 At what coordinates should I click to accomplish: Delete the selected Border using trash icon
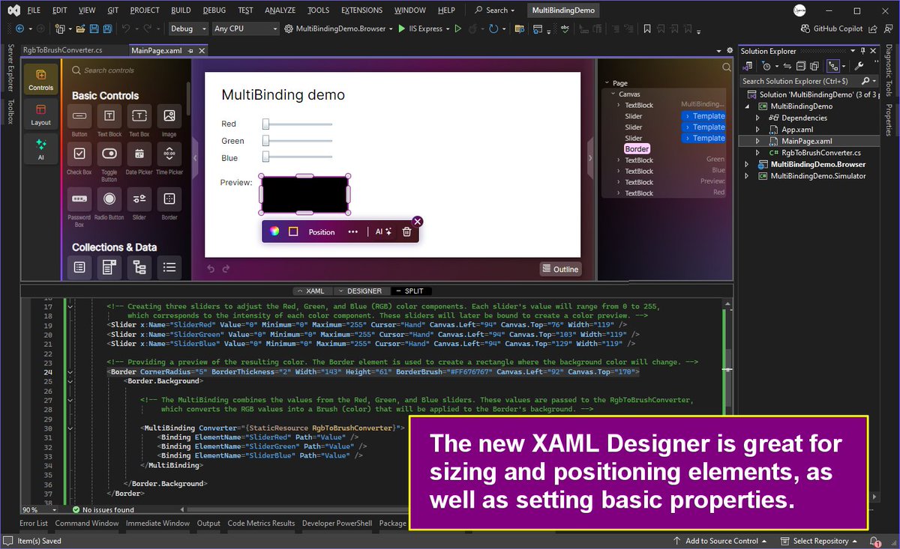tap(406, 231)
